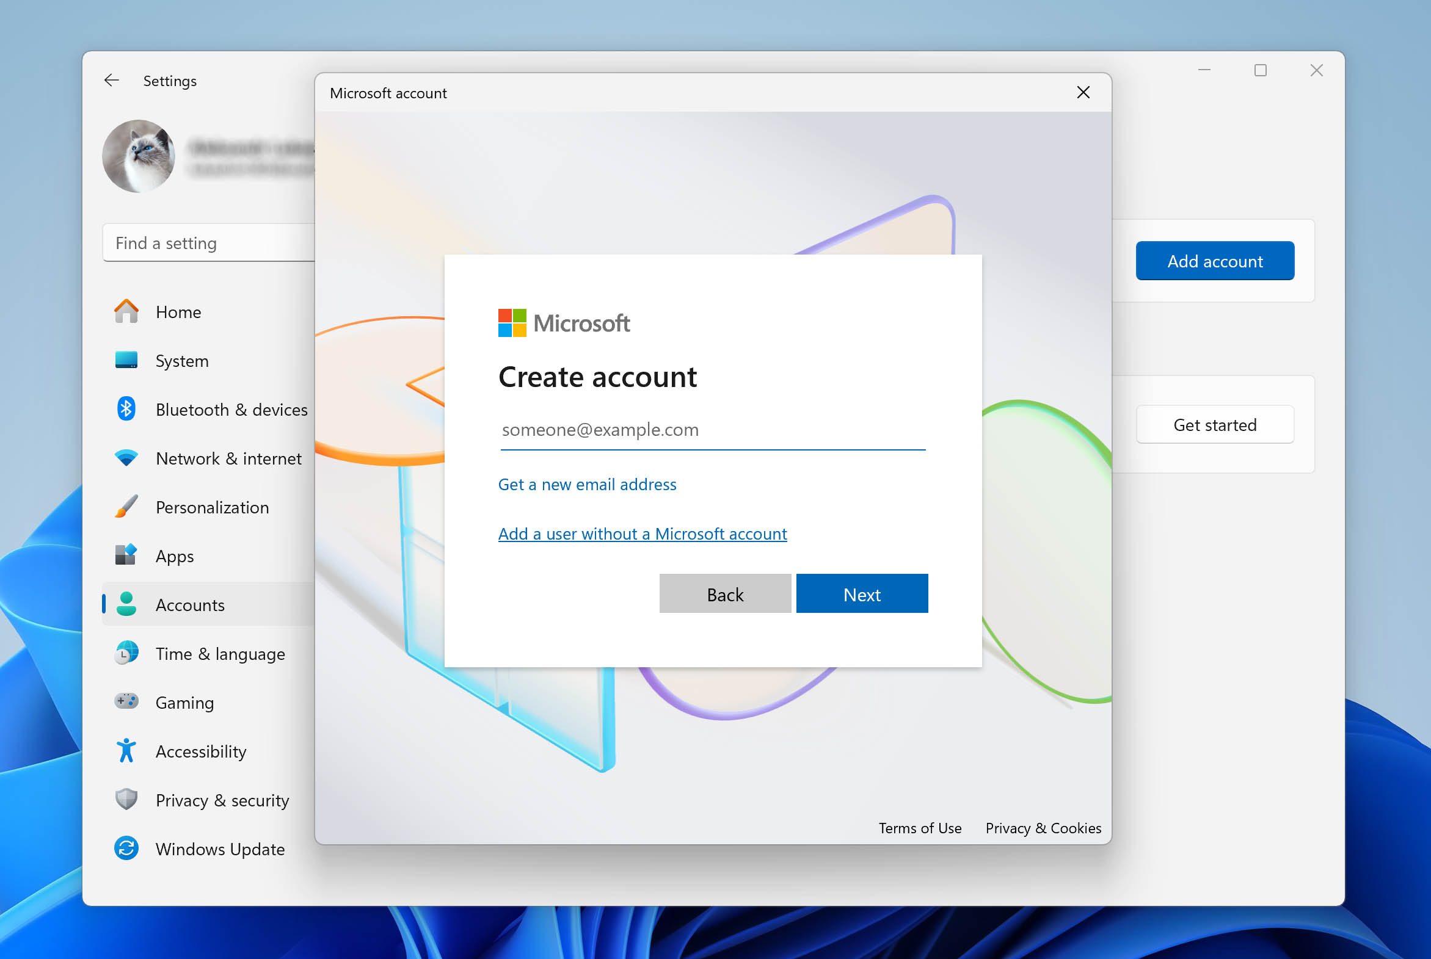Click the Network wifi icon
The image size is (1431, 959).
coord(126,458)
